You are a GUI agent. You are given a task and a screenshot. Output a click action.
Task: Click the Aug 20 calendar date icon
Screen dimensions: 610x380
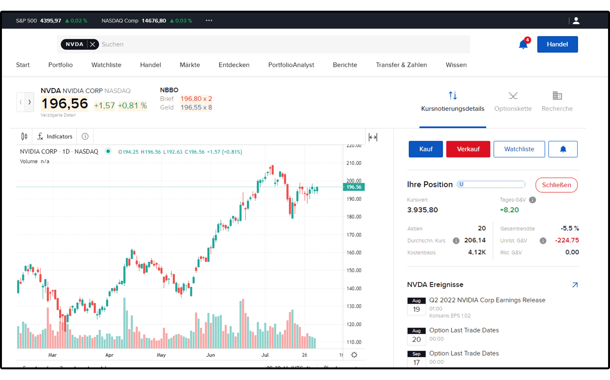(416, 336)
